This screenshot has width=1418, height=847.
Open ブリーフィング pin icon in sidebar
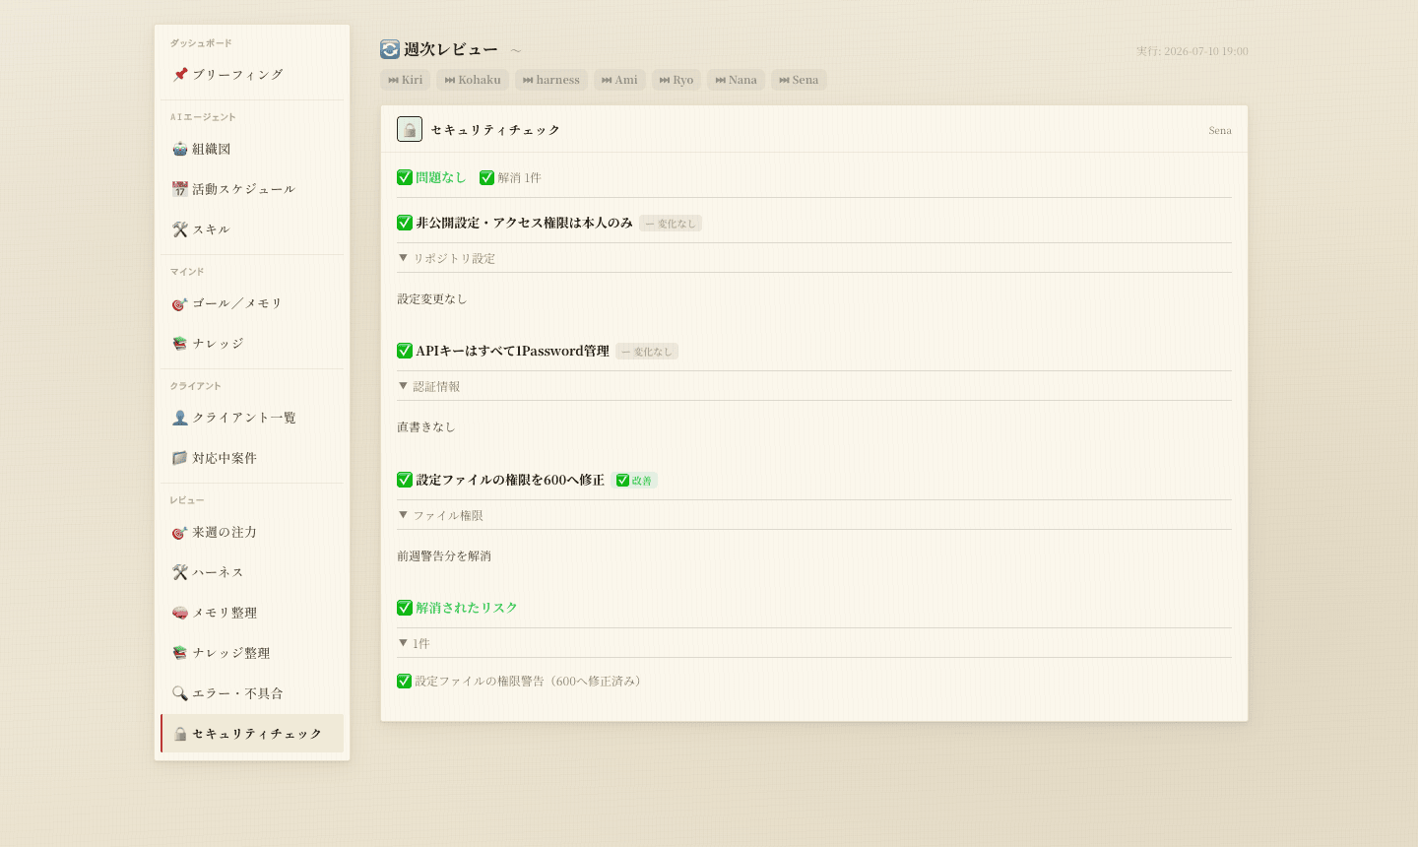pyautogui.click(x=180, y=75)
